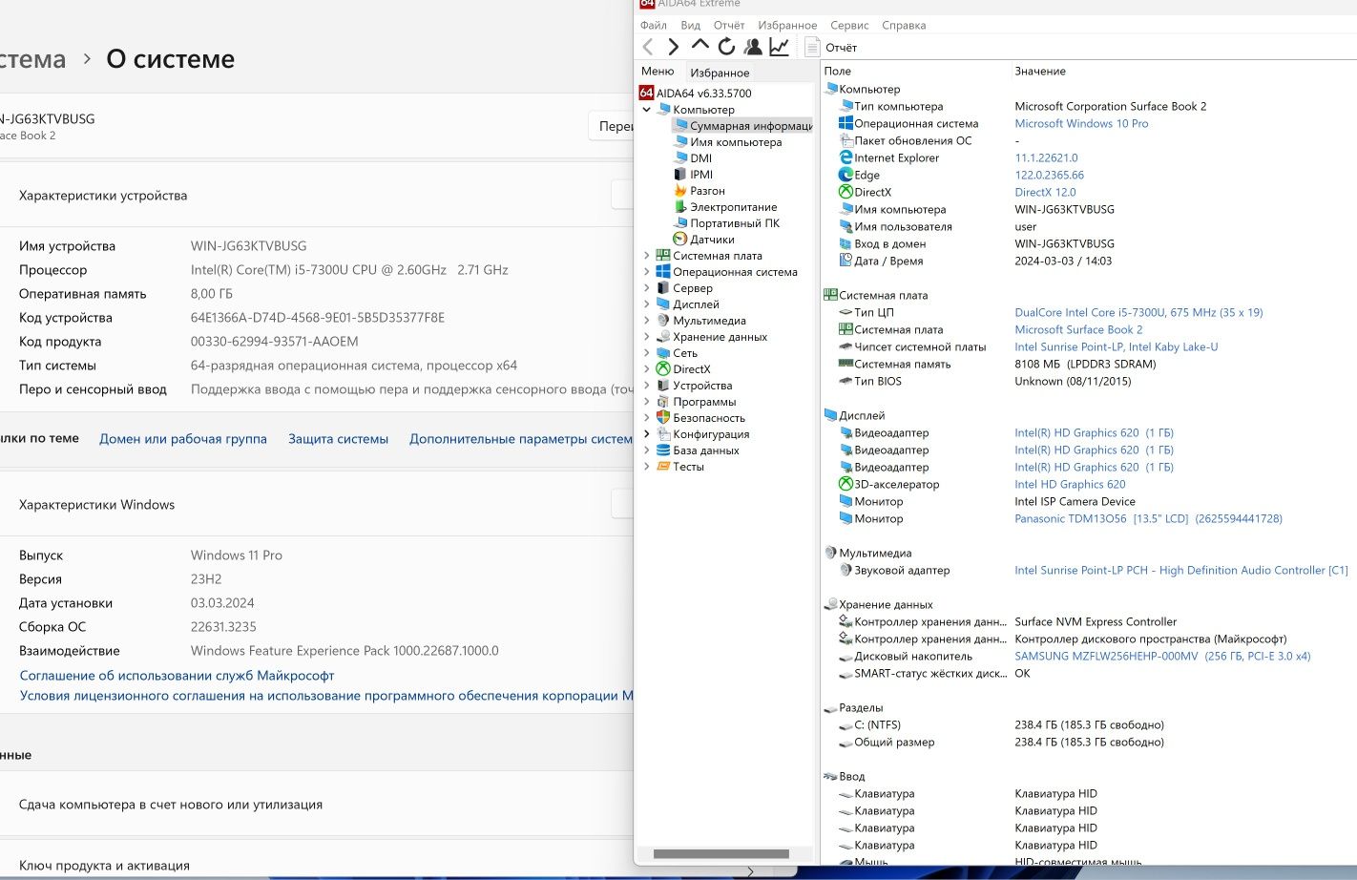Open Microsoft Surface Book 2 link
The width and height of the screenshot is (1357, 880).
[x=1078, y=329]
